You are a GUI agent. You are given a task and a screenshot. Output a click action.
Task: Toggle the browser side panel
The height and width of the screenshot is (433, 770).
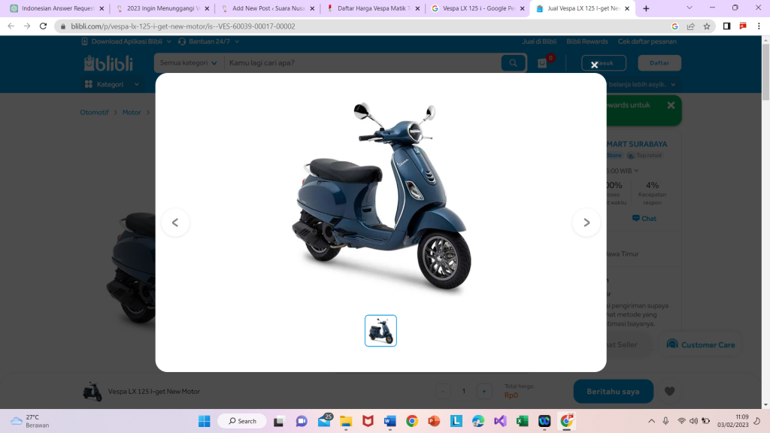727,26
